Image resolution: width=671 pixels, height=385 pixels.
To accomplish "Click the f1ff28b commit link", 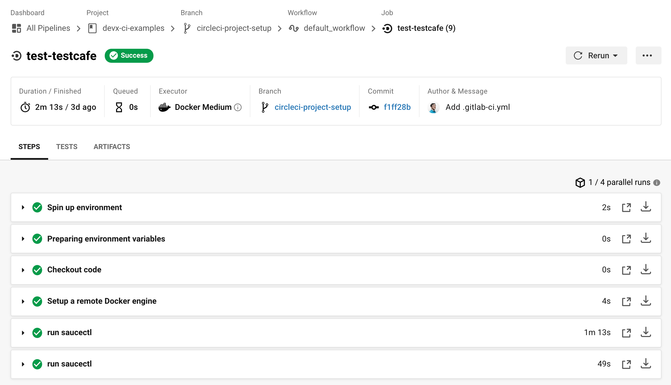I will (x=397, y=107).
